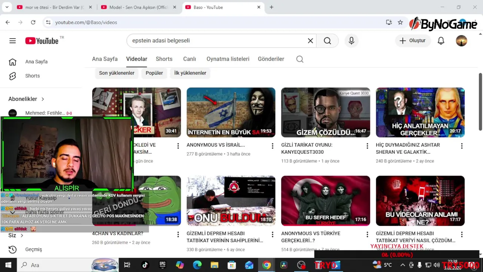Close the 'mor ve ötesi' tab

point(90,7)
